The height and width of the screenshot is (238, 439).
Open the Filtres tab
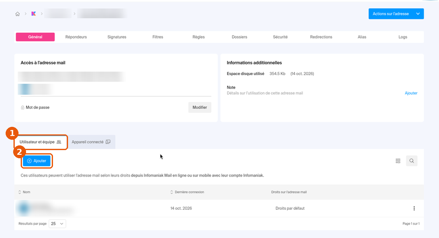coord(158,37)
